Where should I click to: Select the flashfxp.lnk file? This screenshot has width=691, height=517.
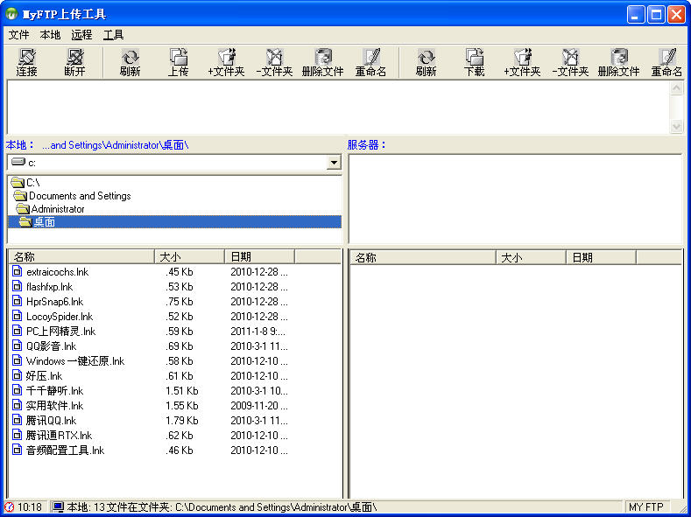pos(49,287)
